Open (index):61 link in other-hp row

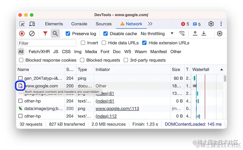coord(105,101)
